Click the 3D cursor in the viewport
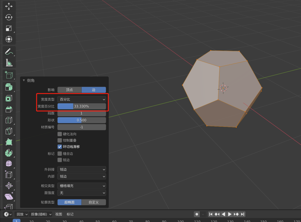The image size is (301, 222). coord(223,88)
